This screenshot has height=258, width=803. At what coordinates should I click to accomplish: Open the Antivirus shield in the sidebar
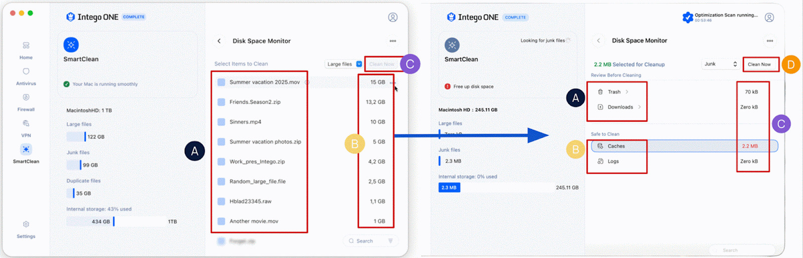[x=26, y=76]
